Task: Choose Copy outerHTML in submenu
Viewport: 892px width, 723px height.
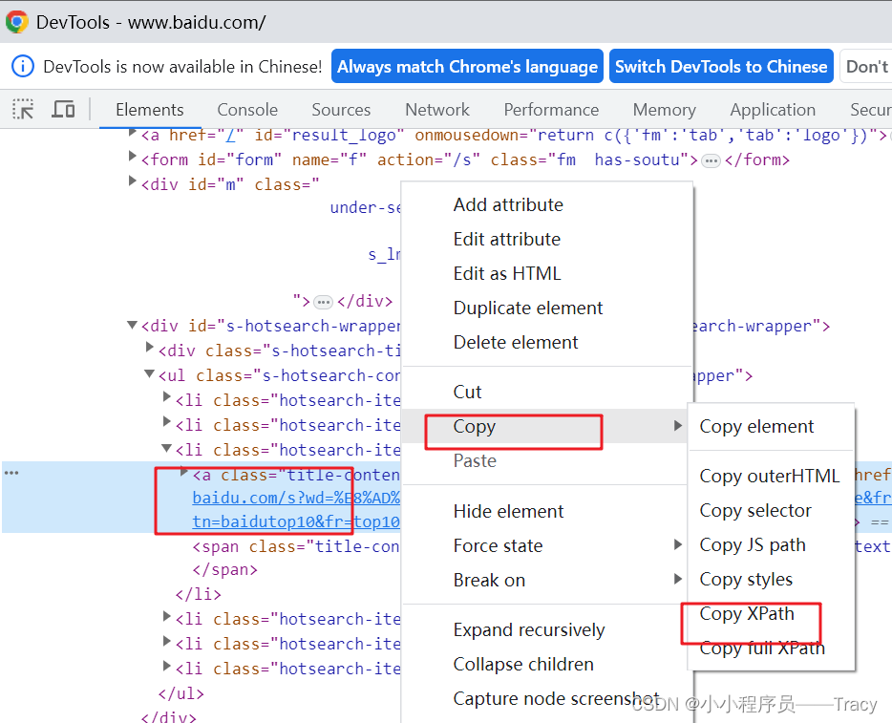Action: click(x=772, y=477)
